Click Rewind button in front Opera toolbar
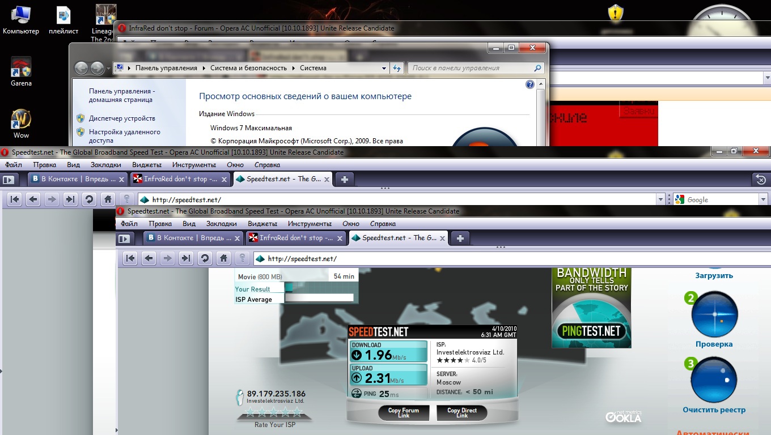The width and height of the screenshot is (771, 435). pos(130,258)
